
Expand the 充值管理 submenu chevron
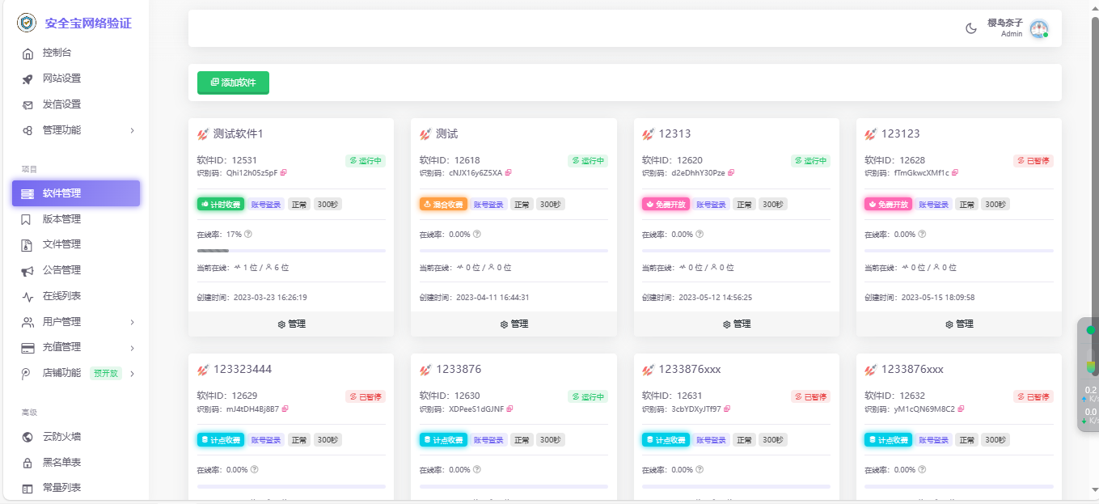[x=132, y=348]
